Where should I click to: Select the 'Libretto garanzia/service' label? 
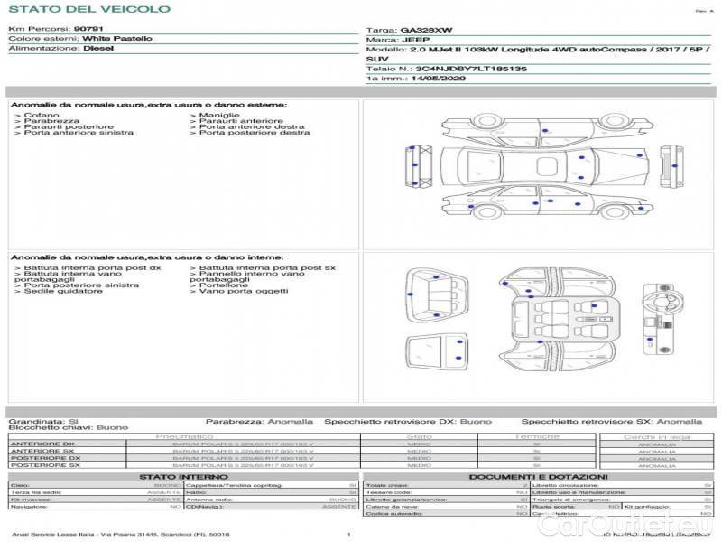click(406, 500)
